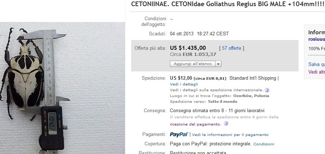The height and width of the screenshot is (154, 325).
Task: Click help icon next to ricezione del pagamento
Action: 226,124
